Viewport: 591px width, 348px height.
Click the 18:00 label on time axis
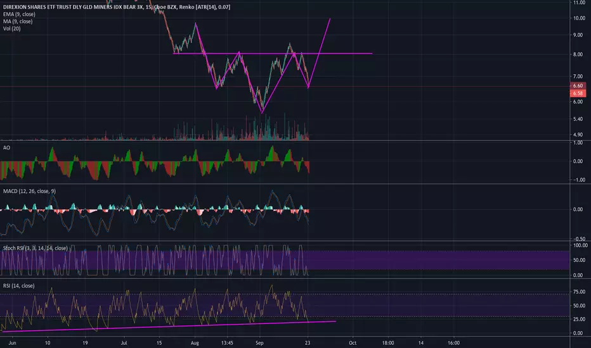pos(388,343)
